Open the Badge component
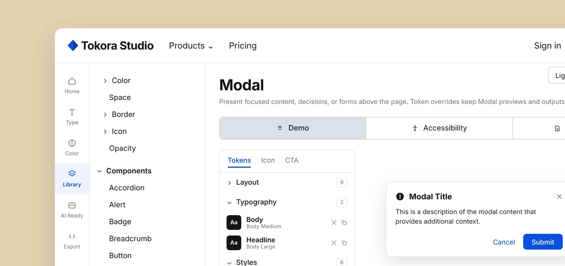The image size is (565, 266). pyautogui.click(x=120, y=222)
